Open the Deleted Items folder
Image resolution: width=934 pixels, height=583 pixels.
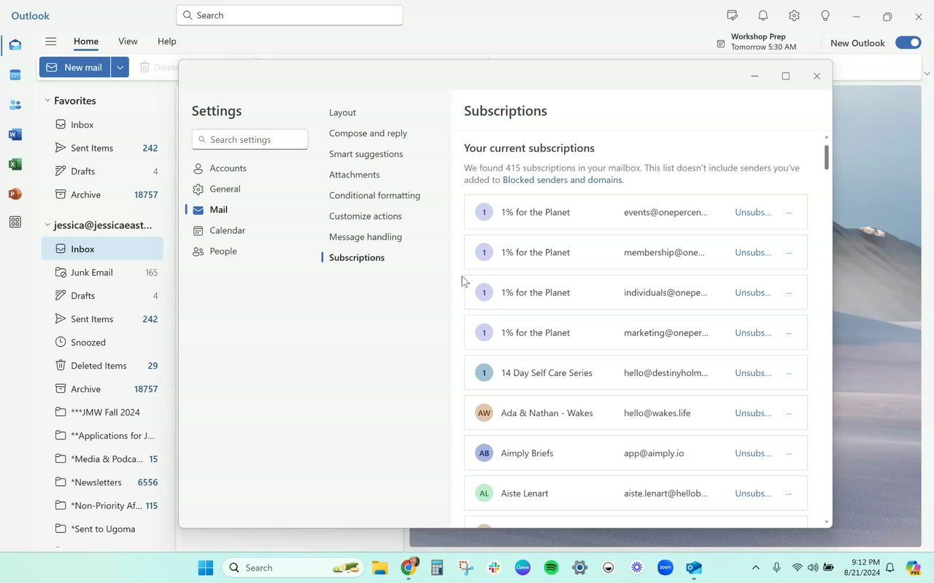[x=102, y=366]
